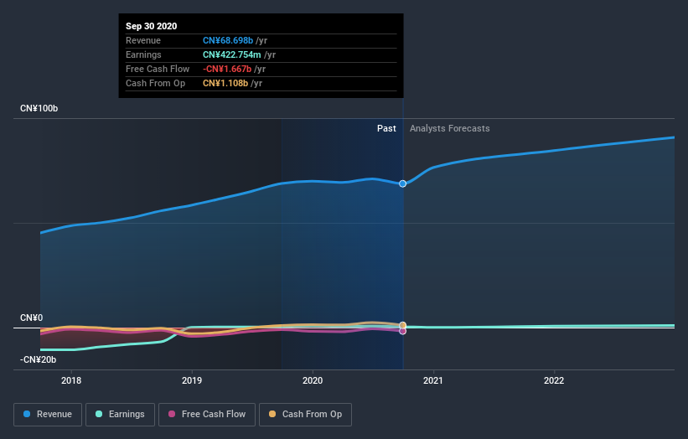Click cash from op value CN¥1.108b
688x439 pixels.
pyautogui.click(x=225, y=83)
